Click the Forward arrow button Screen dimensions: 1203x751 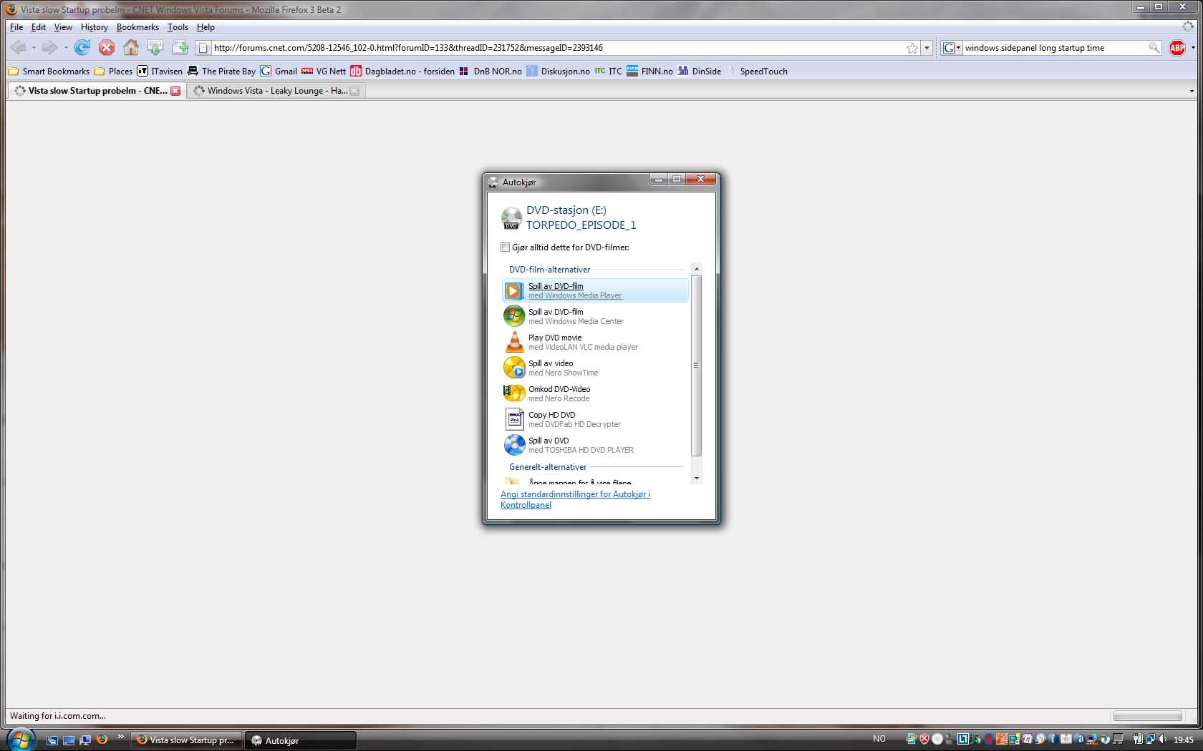(49, 48)
